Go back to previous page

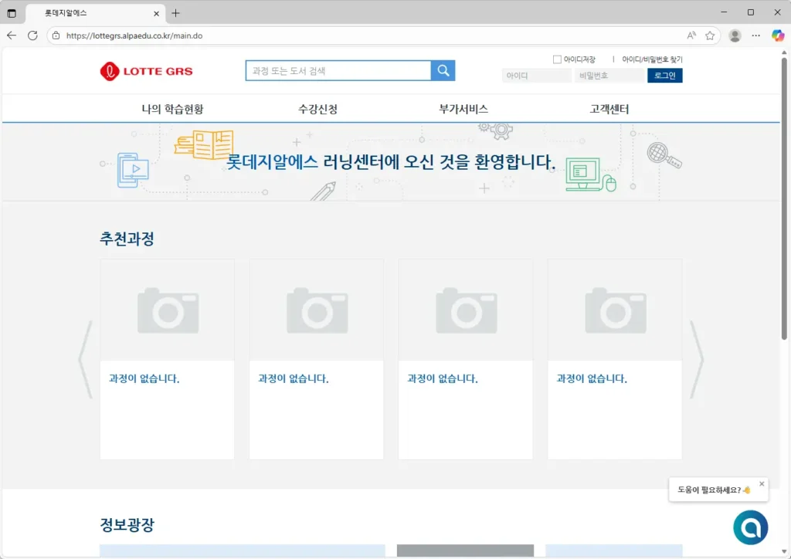[x=12, y=36]
